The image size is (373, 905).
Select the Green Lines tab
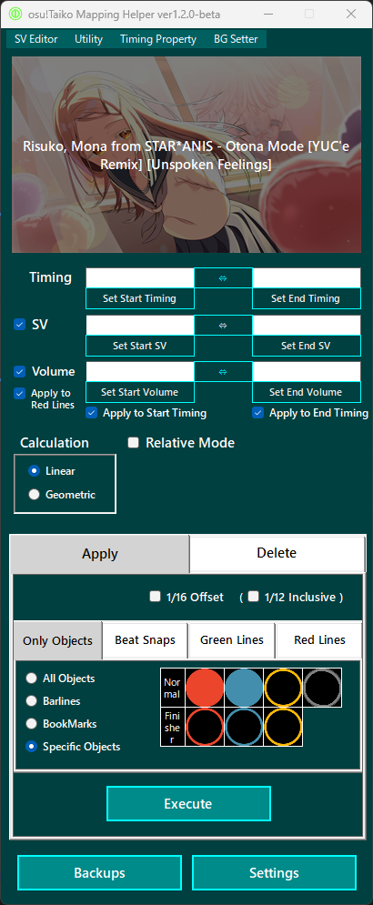click(x=232, y=640)
